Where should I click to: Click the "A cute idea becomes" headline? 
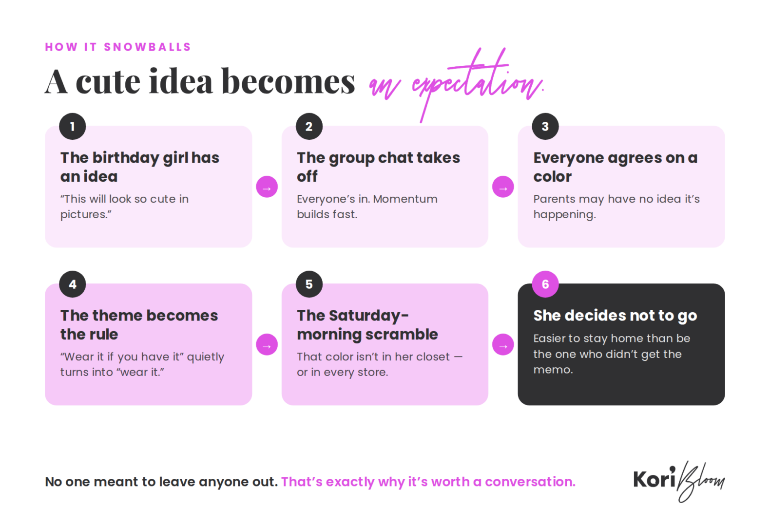(200, 81)
